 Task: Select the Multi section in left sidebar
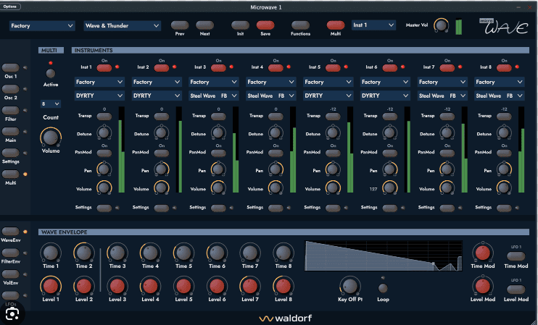coord(11,174)
